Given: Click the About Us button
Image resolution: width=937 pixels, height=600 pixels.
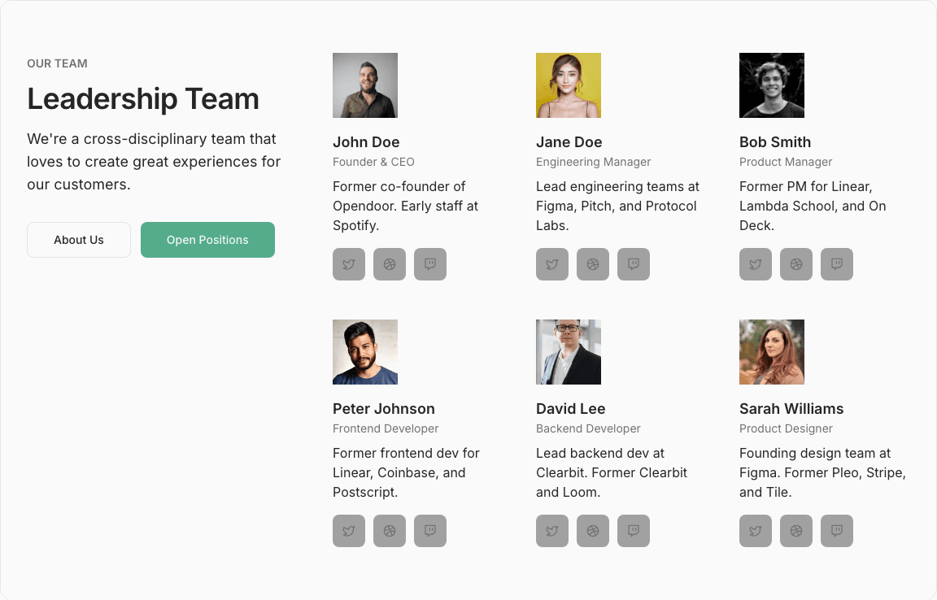Looking at the screenshot, I should point(78,239).
